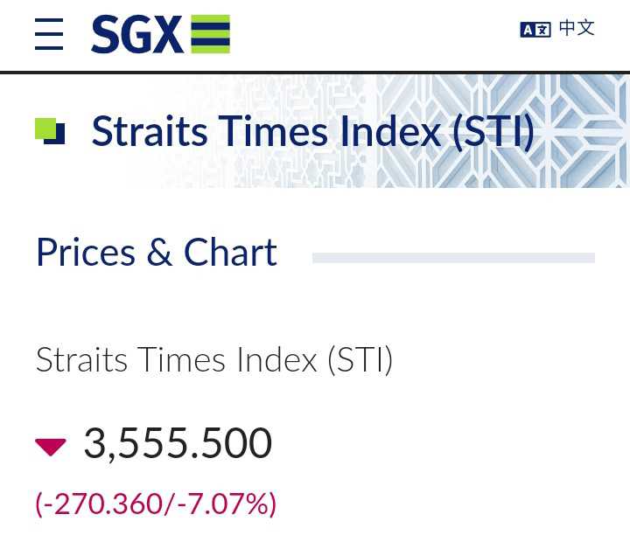Click the empty header space right of the SGX logo
630x549 pixels.
point(367,35)
